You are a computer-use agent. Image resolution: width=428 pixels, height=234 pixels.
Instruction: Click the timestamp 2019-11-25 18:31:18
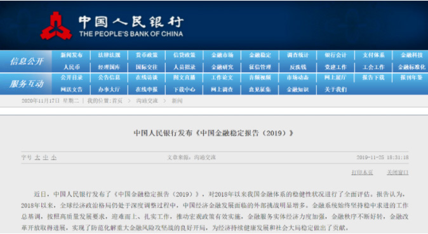(x=382, y=157)
